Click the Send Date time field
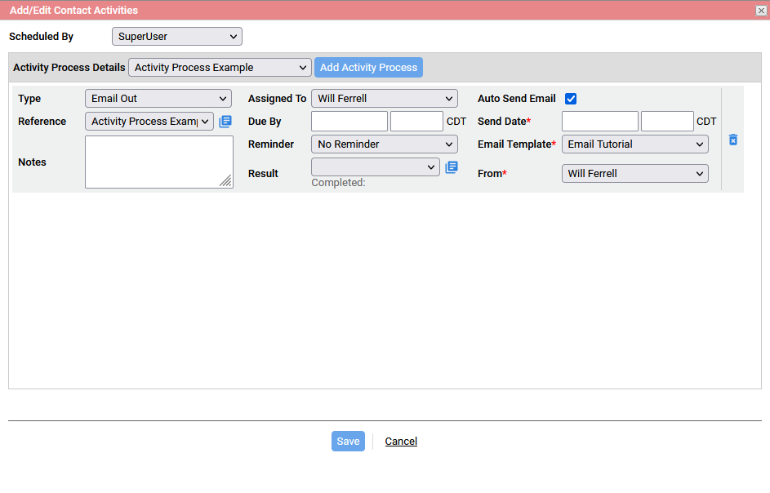The height and width of the screenshot is (493, 770). click(x=667, y=122)
